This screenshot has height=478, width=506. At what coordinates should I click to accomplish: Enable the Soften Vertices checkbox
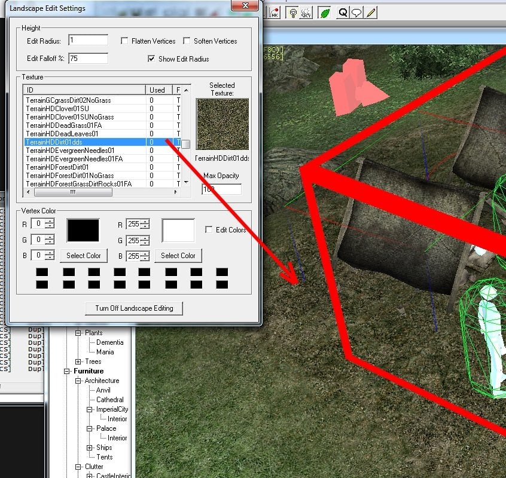point(187,41)
